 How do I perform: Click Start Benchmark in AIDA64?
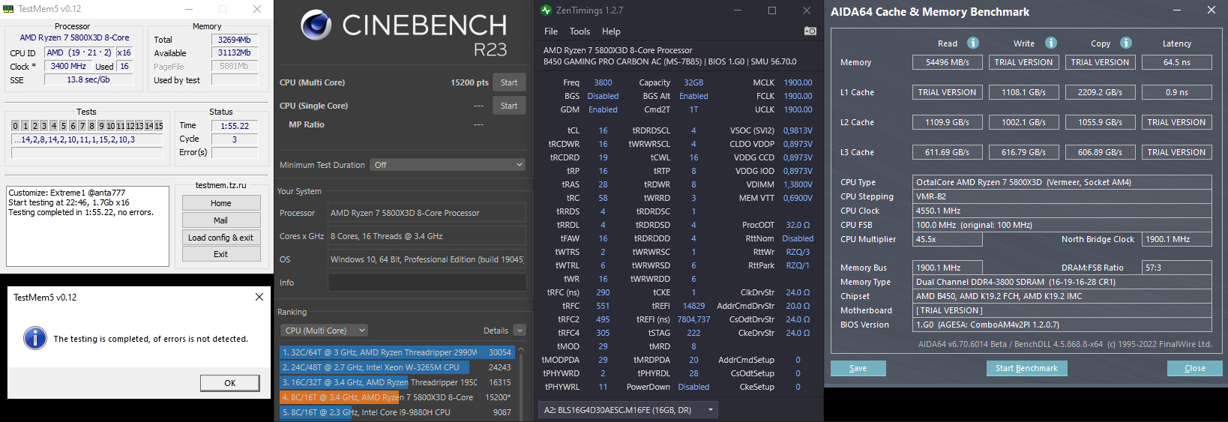tap(1026, 368)
